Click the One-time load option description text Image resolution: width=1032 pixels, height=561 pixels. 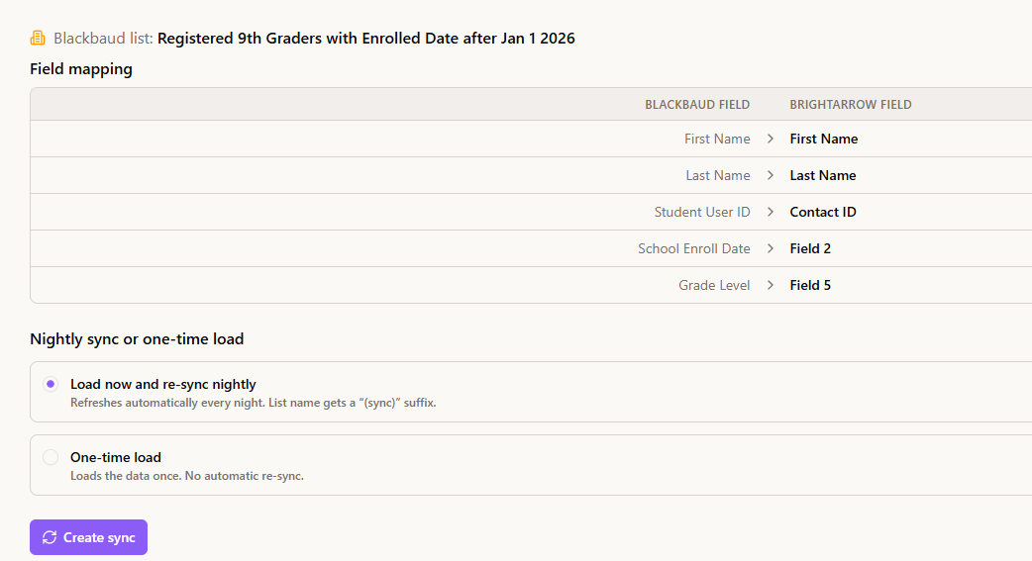pos(187,476)
